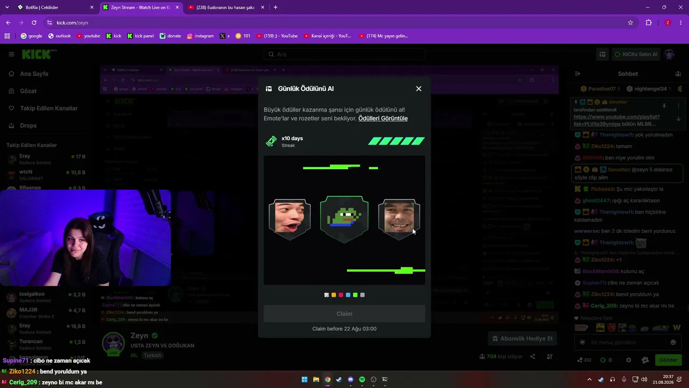Open Spotify from the taskbar
Viewport: 689px width, 388px height.
(x=362, y=379)
